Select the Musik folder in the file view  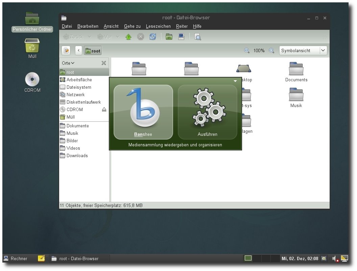tap(296, 98)
